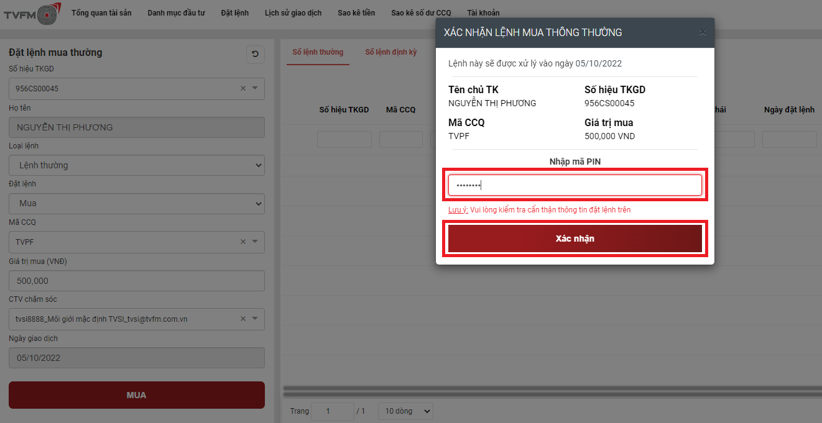This screenshot has height=423, width=822.
Task: Clear the Số hiệu TKGD account selection
Action: (x=243, y=89)
